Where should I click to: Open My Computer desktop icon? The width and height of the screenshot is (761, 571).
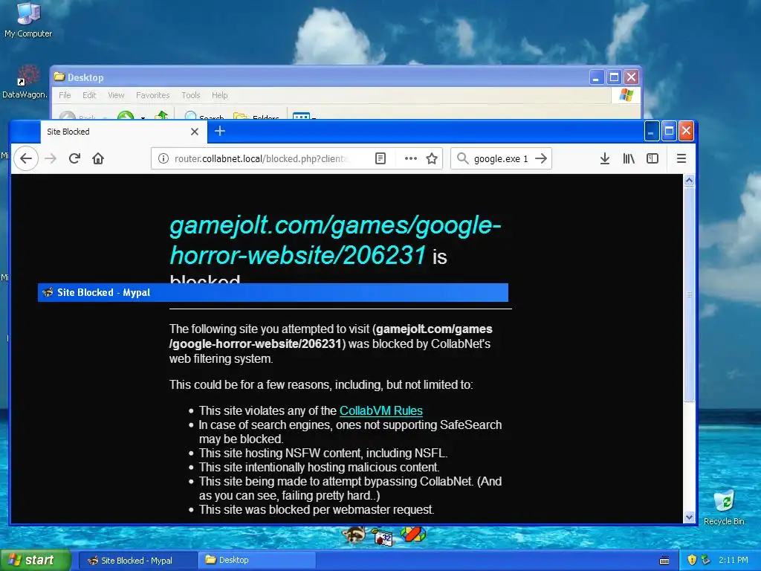pyautogui.click(x=28, y=20)
